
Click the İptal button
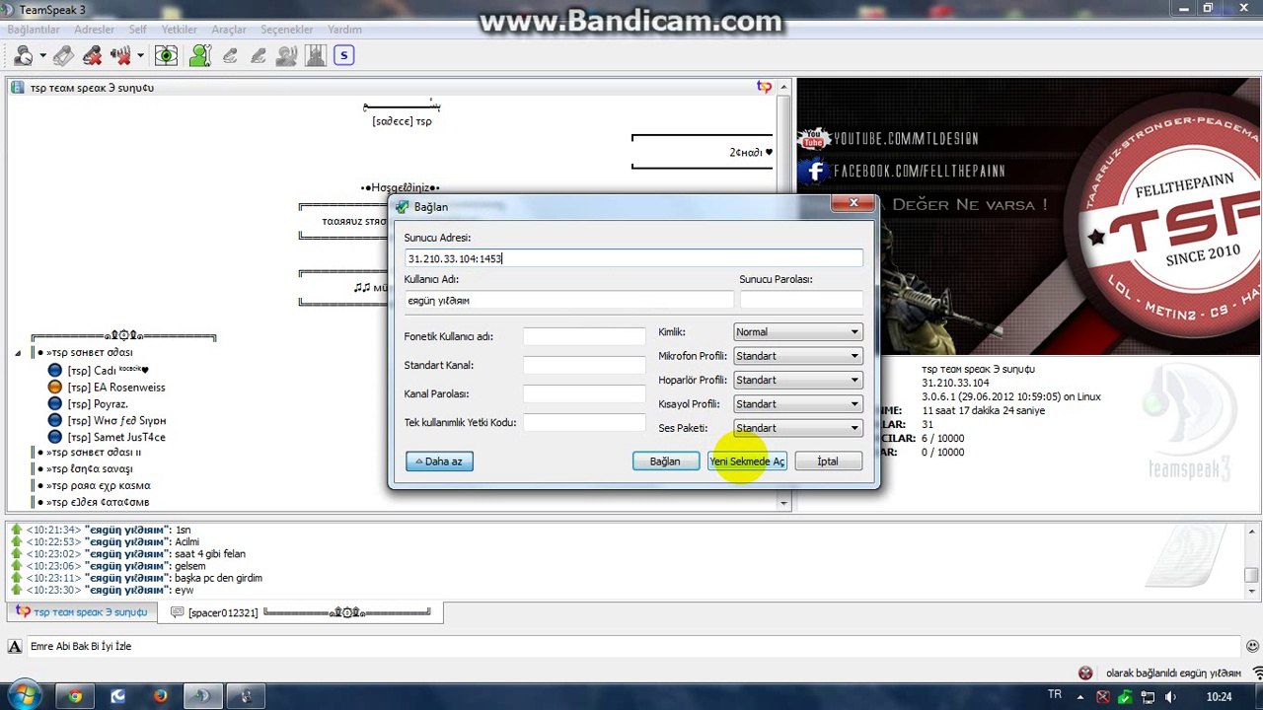click(828, 461)
